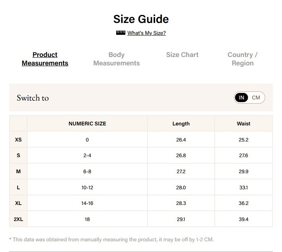Viewport: 282px width, 252px height.
Task: Click the 26.8 length value
Action: pos(181,155)
